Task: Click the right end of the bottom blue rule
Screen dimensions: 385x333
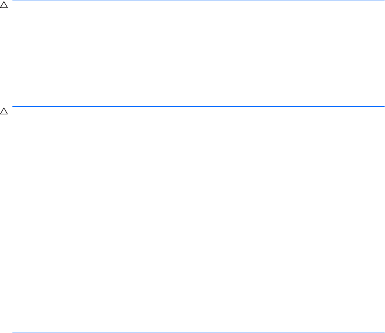Action: [x=383, y=332]
